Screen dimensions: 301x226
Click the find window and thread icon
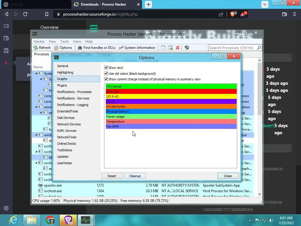(x=170, y=48)
